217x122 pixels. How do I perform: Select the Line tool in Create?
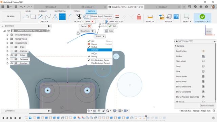point(26,17)
